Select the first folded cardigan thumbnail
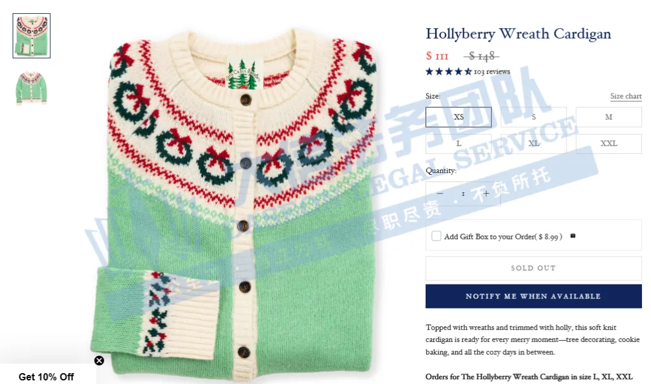651x384 pixels. coord(31,36)
